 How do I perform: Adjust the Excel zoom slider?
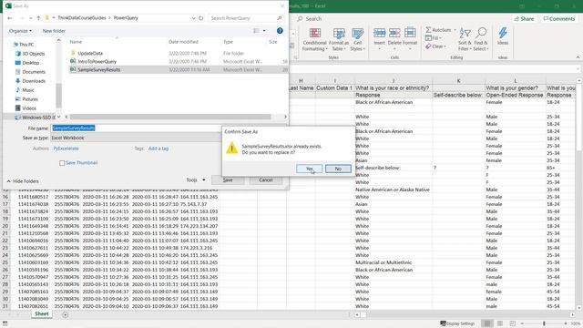click(x=544, y=323)
